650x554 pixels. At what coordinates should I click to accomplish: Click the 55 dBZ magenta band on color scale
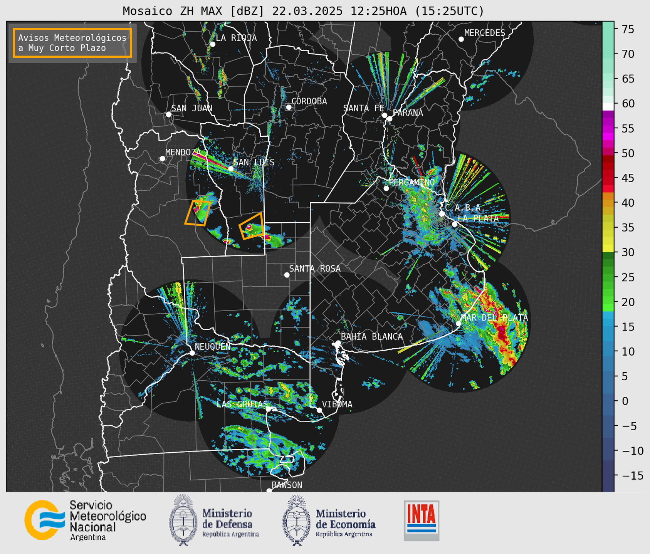point(608,128)
